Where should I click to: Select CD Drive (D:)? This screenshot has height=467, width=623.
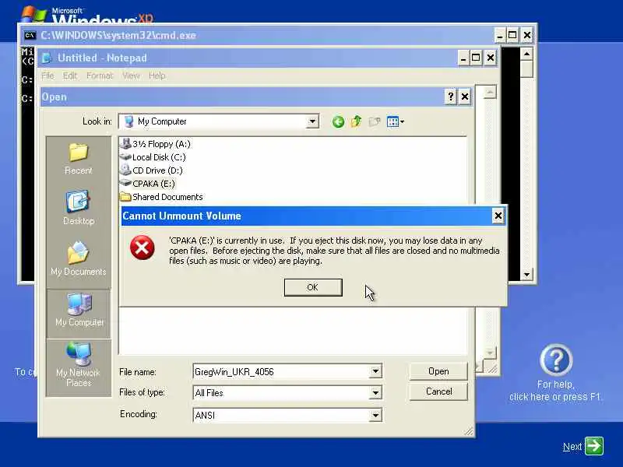pos(151,170)
